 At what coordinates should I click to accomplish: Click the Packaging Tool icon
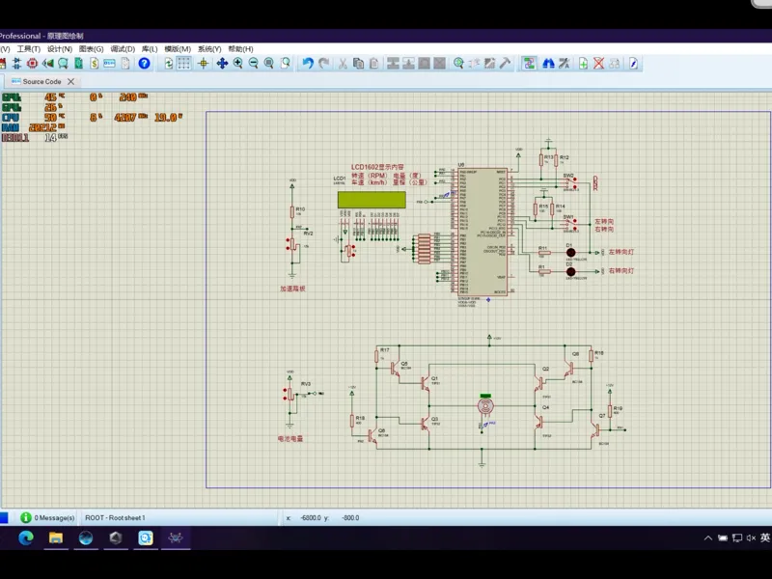point(489,63)
